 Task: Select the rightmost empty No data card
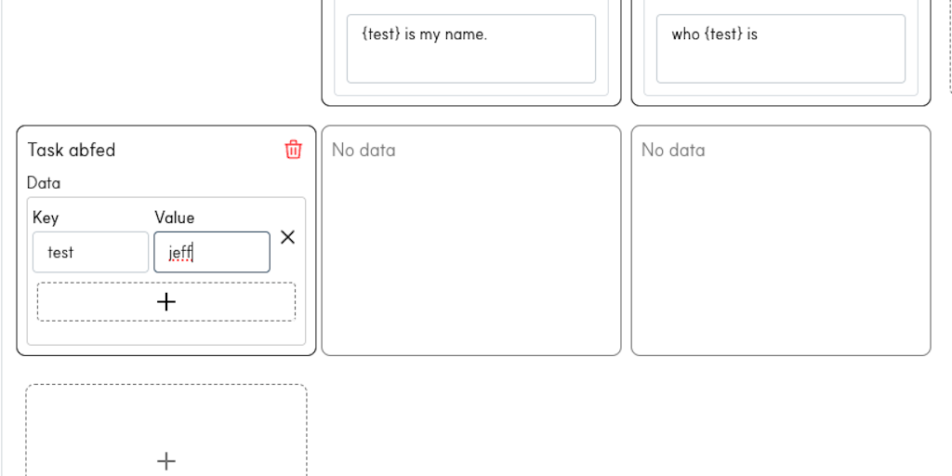coord(781,260)
